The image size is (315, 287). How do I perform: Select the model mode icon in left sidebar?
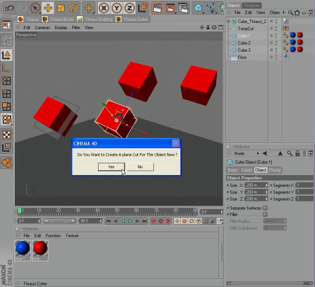tap(6, 55)
